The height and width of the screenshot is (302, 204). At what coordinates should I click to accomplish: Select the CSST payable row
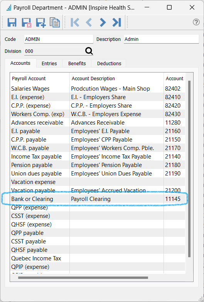[x=98, y=241]
